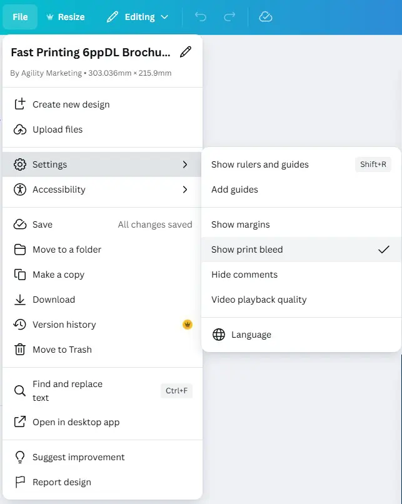Screen dimensions: 402x504
Task: Click the Move to Trash bin icon
Action: click(x=20, y=350)
